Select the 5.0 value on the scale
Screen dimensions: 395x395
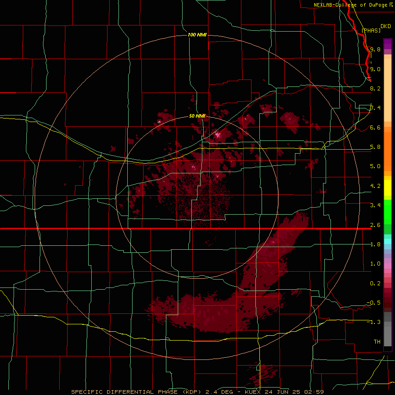375,166
